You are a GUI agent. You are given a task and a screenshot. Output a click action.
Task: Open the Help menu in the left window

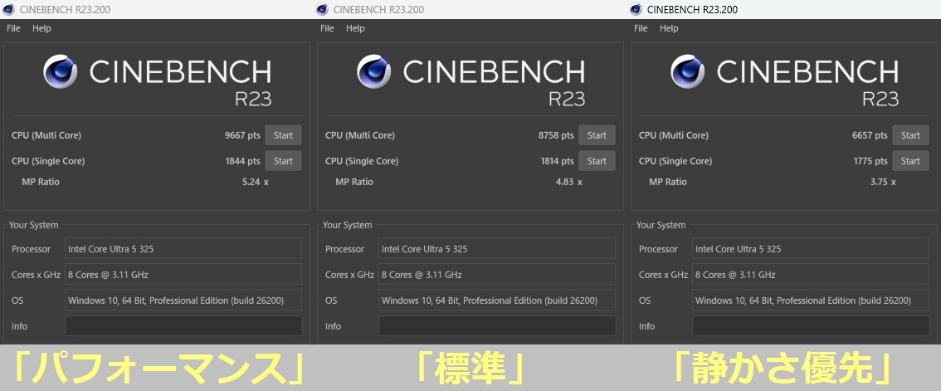coord(41,28)
